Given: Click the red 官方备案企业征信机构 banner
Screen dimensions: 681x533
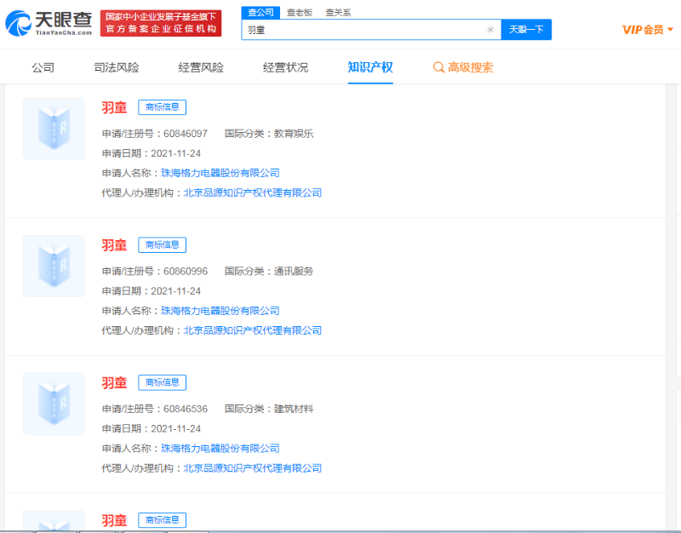Looking at the screenshot, I should (x=161, y=23).
